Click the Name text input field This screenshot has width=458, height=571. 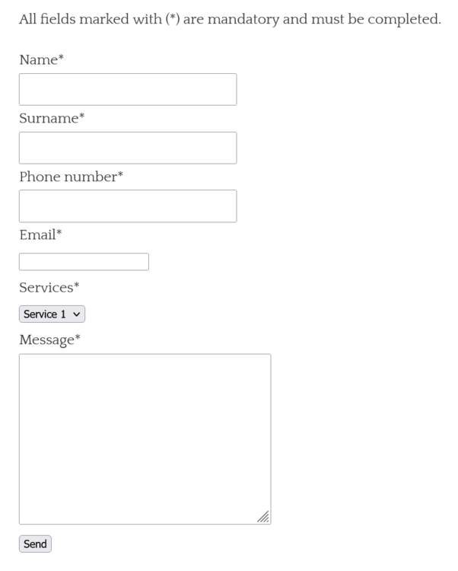pyautogui.click(x=127, y=89)
